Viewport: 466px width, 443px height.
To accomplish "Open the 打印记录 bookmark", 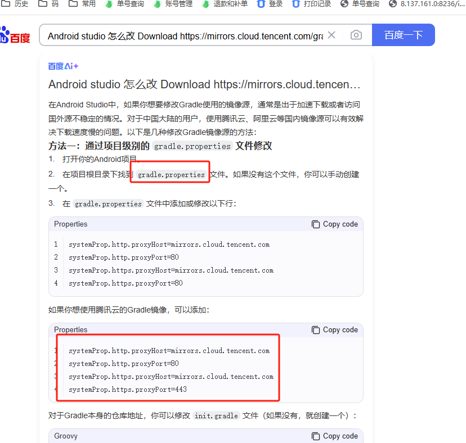I will [312, 4].
